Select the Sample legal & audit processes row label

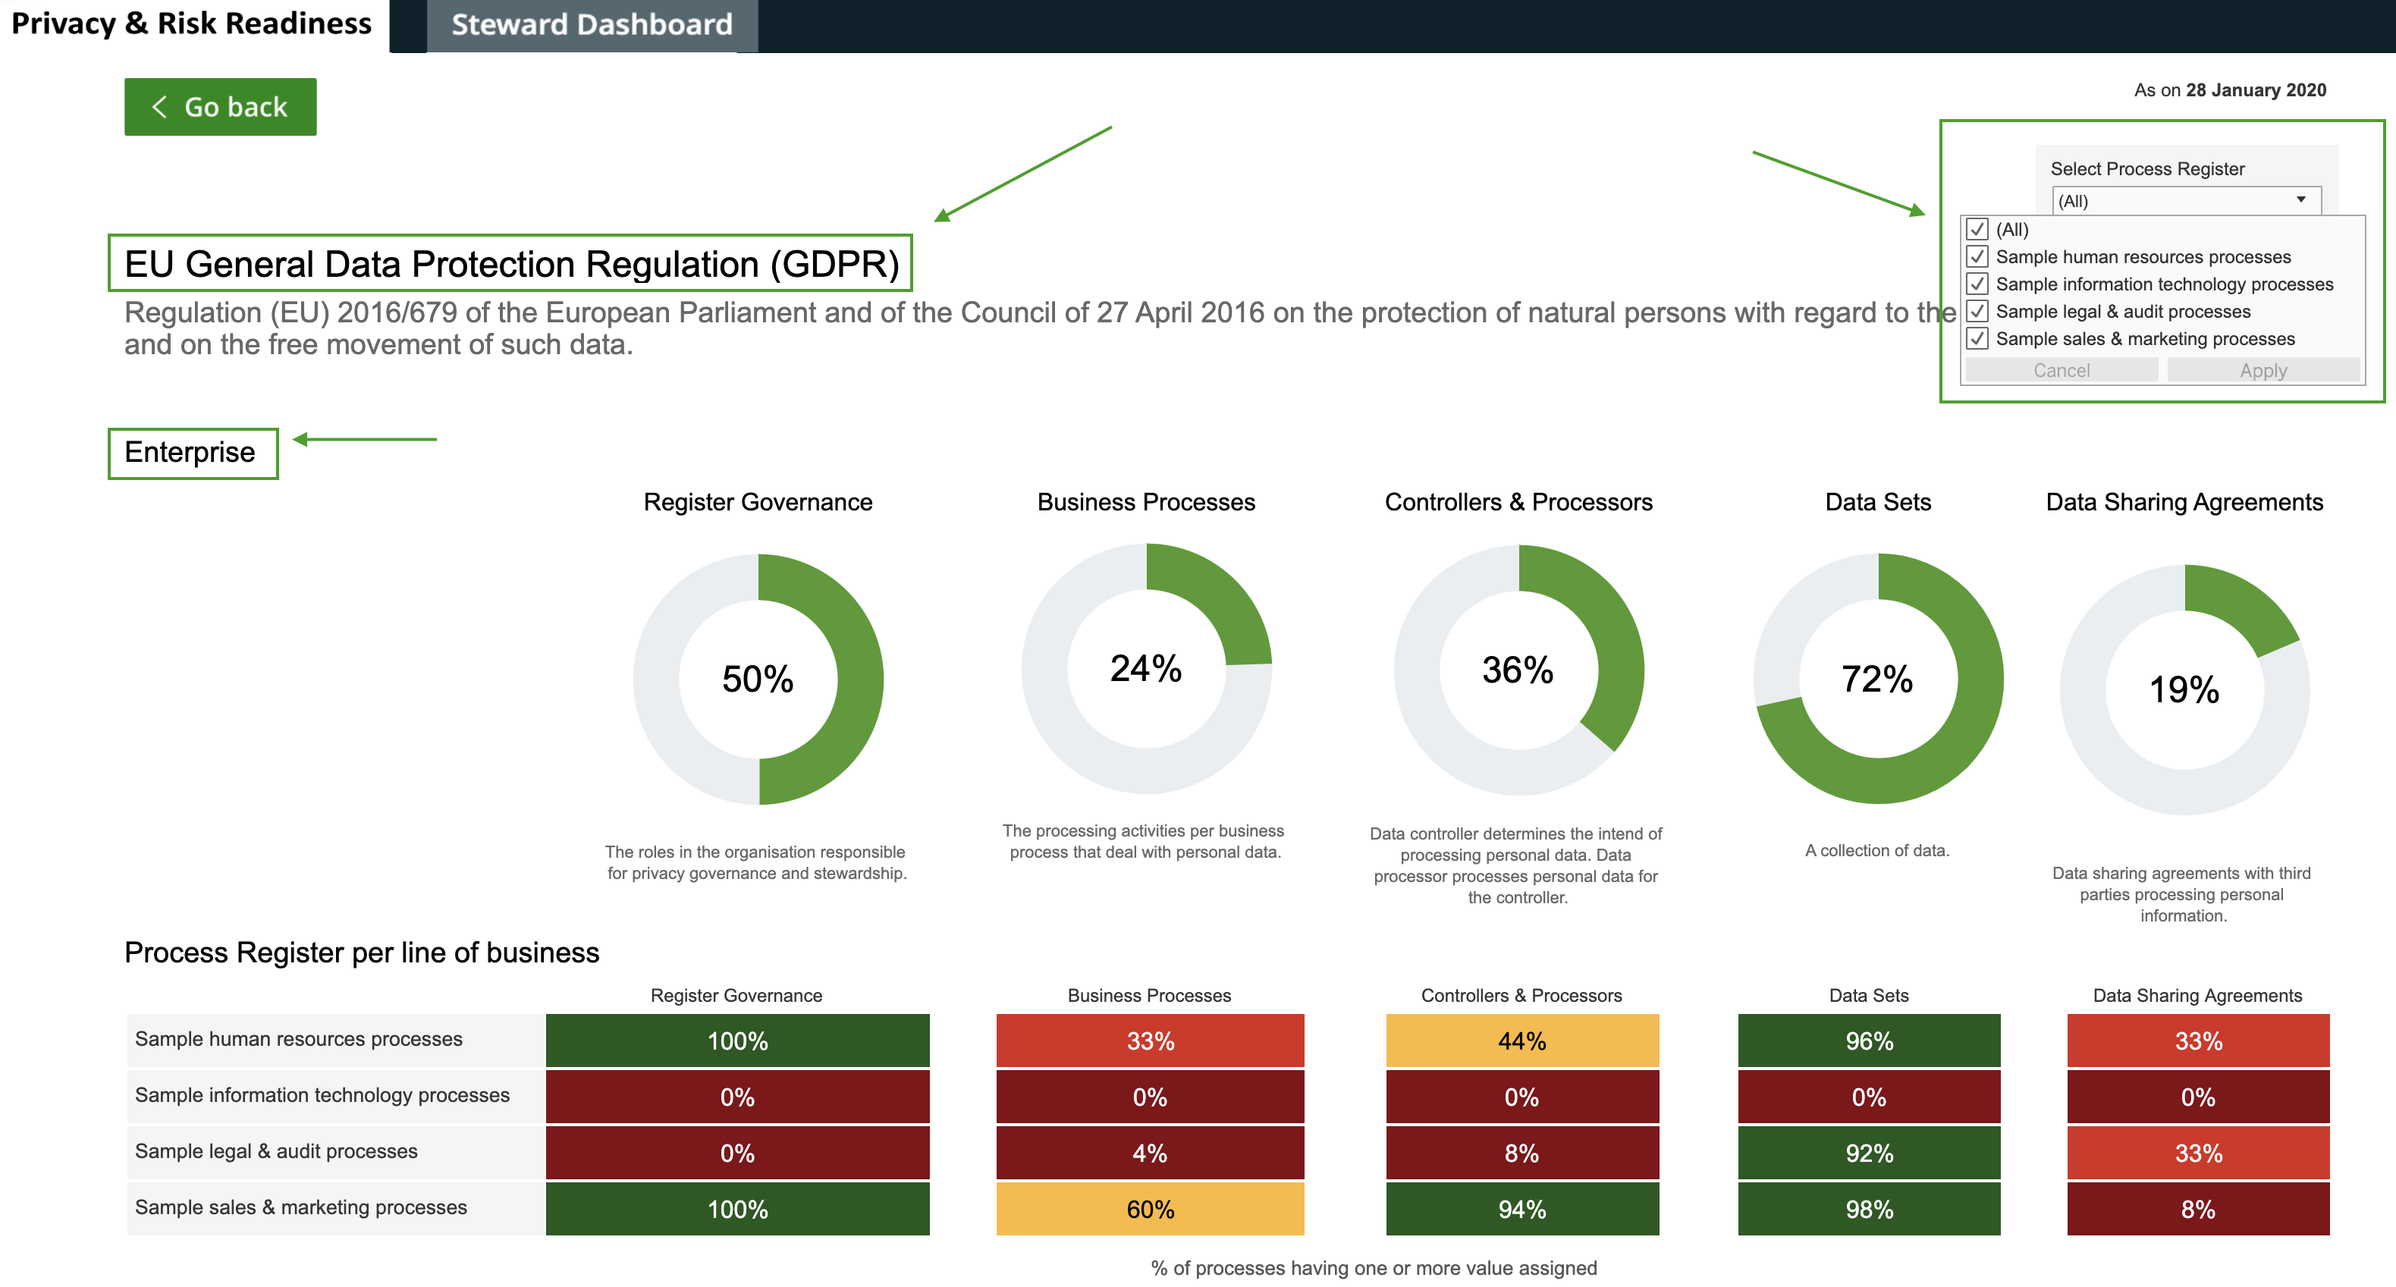[x=276, y=1151]
